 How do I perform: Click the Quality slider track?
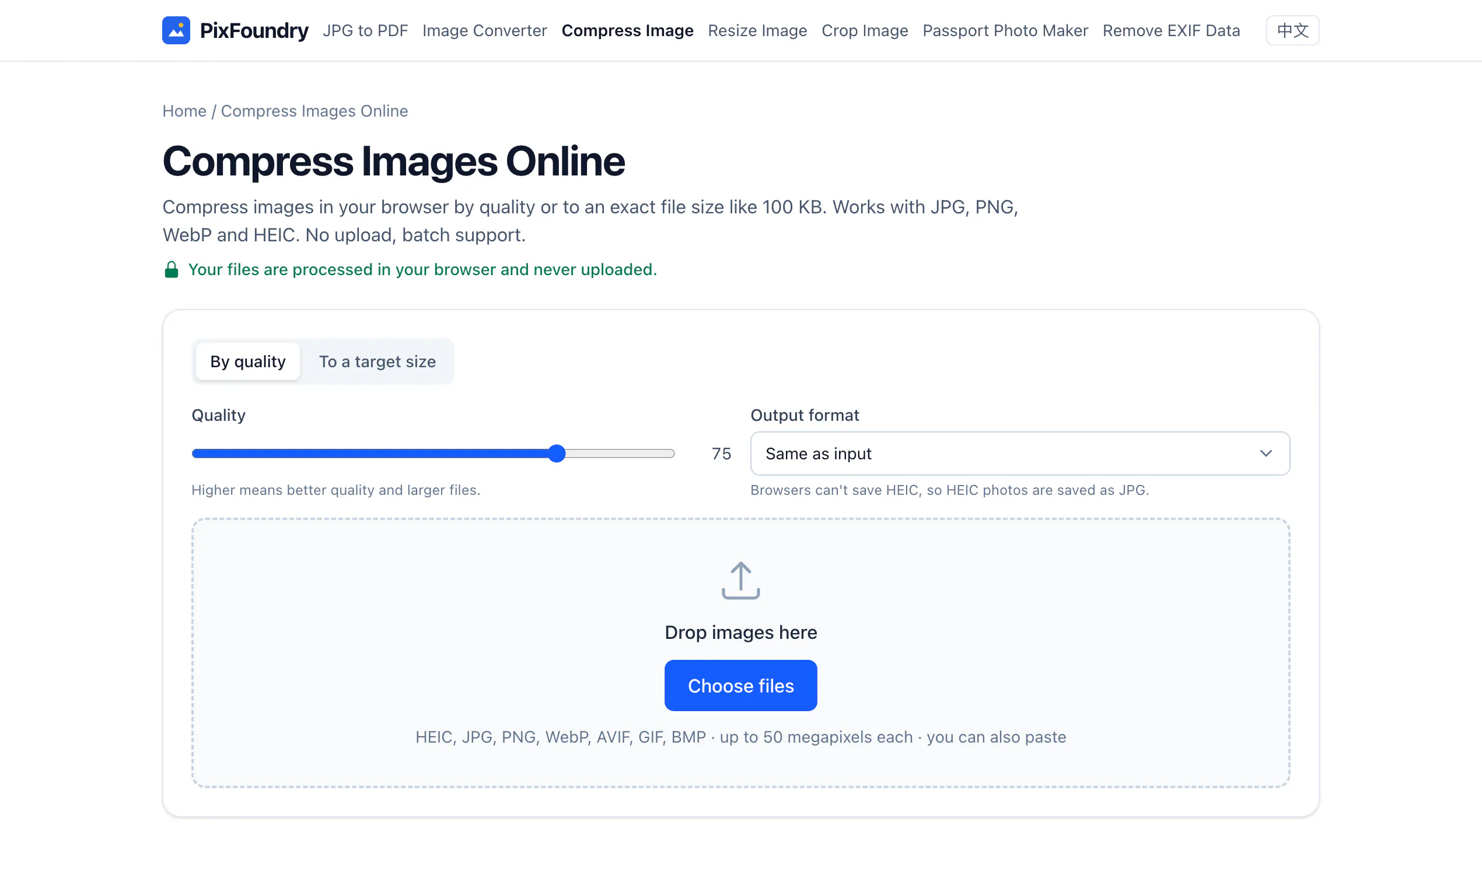(433, 453)
